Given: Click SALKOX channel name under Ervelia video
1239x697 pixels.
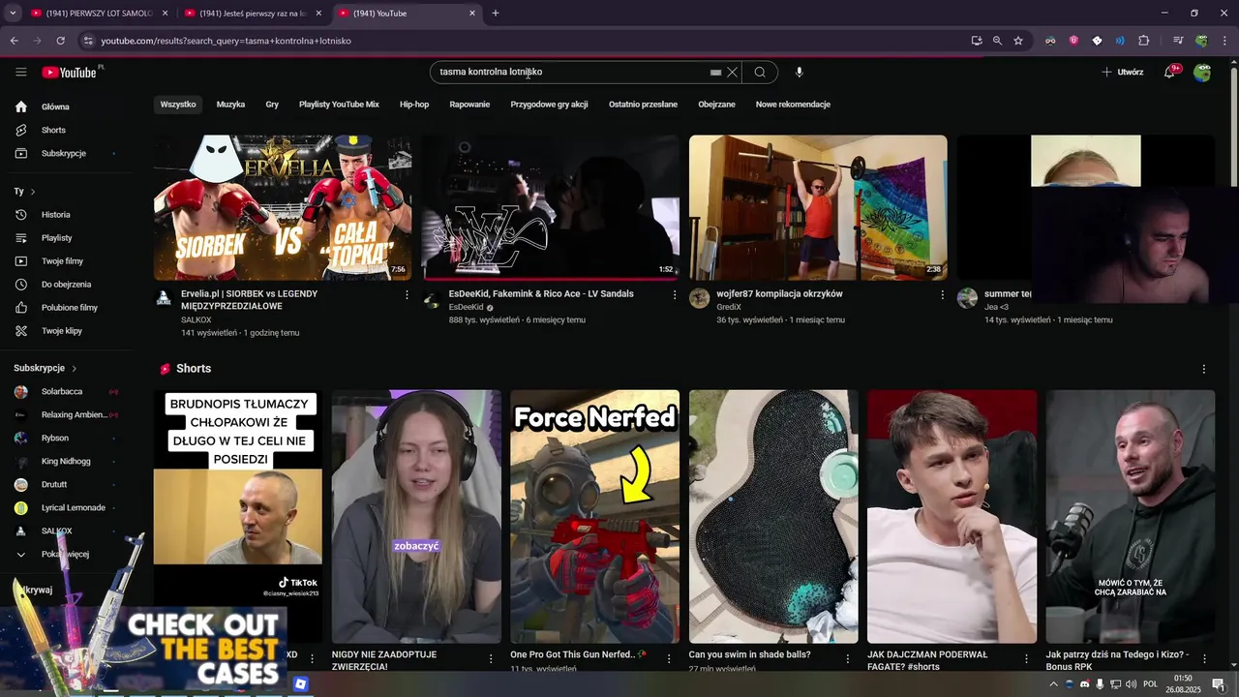Looking at the screenshot, I should pos(196,319).
